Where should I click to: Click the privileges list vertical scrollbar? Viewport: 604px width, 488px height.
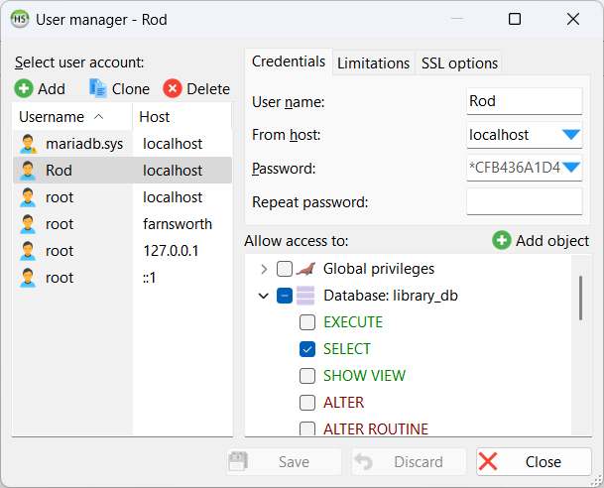(x=580, y=298)
